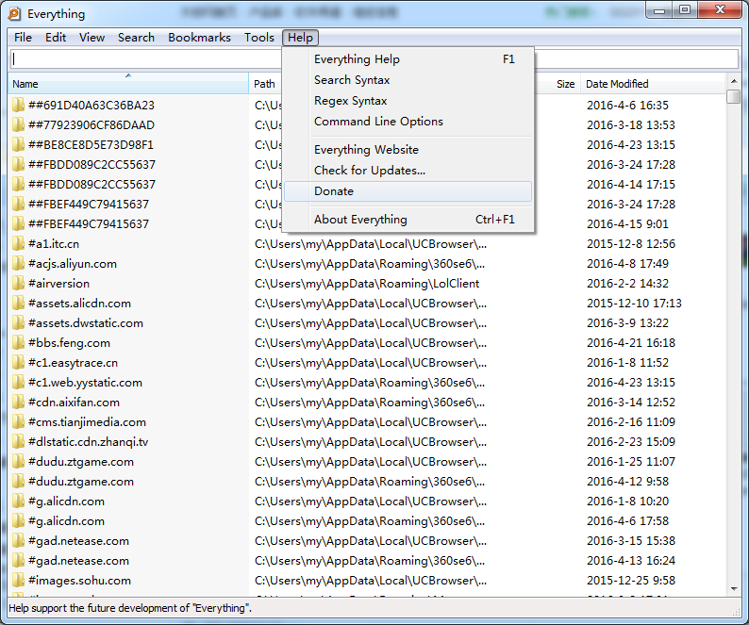Click the status bar help message
Image resolution: width=749 pixels, height=625 pixels.
(130, 608)
